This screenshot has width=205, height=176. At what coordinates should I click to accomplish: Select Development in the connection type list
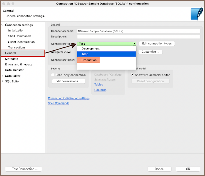click(x=91, y=49)
